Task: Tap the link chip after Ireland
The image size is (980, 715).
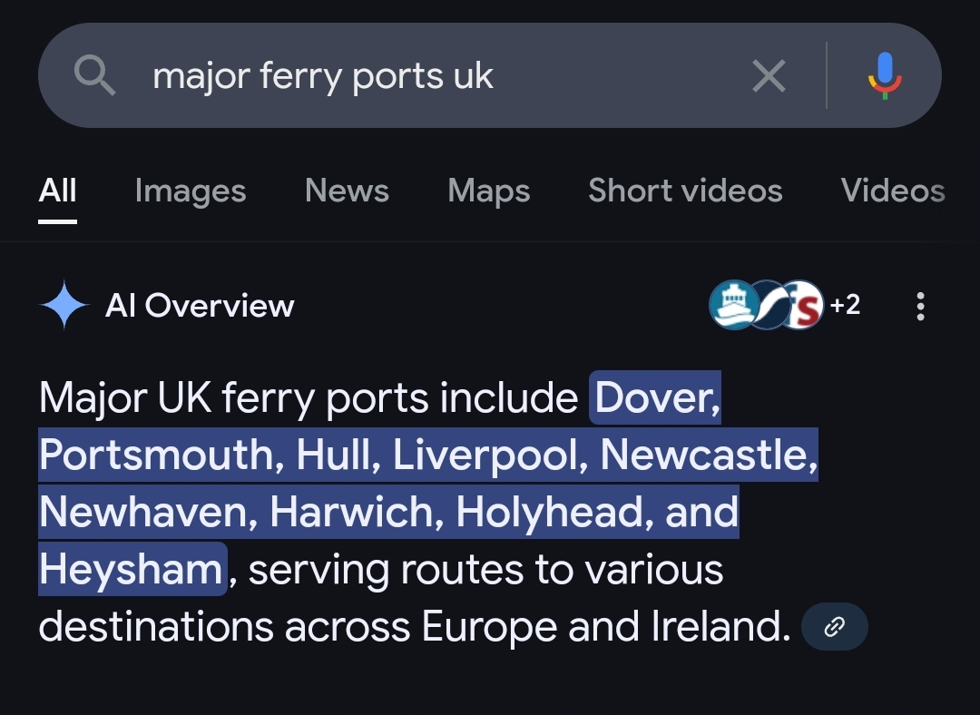Action: pos(834,627)
